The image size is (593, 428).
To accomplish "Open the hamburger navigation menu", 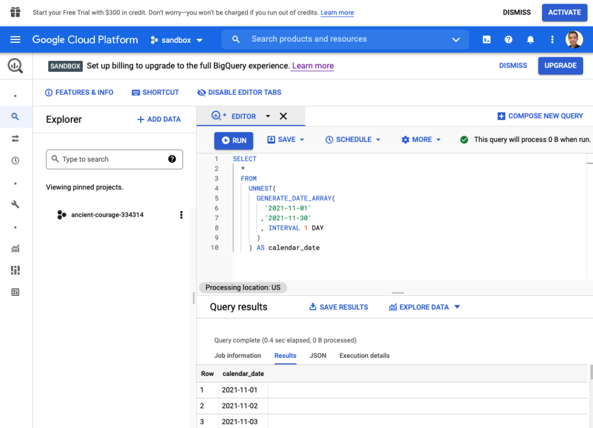I will tap(15, 40).
